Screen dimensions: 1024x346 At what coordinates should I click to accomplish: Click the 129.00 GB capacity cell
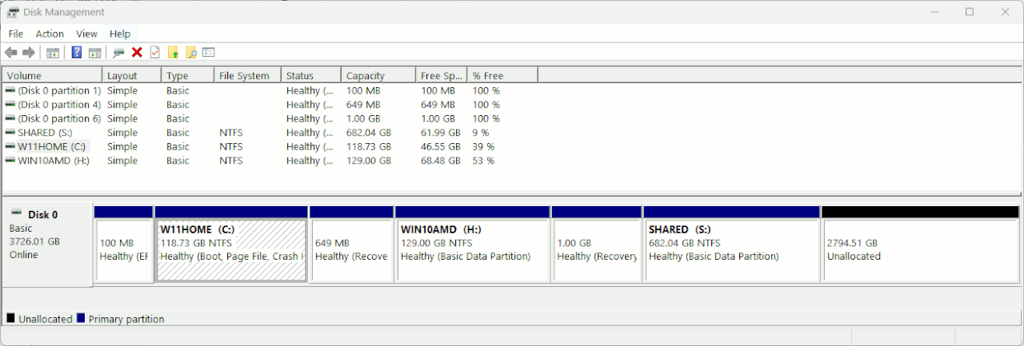pos(369,161)
